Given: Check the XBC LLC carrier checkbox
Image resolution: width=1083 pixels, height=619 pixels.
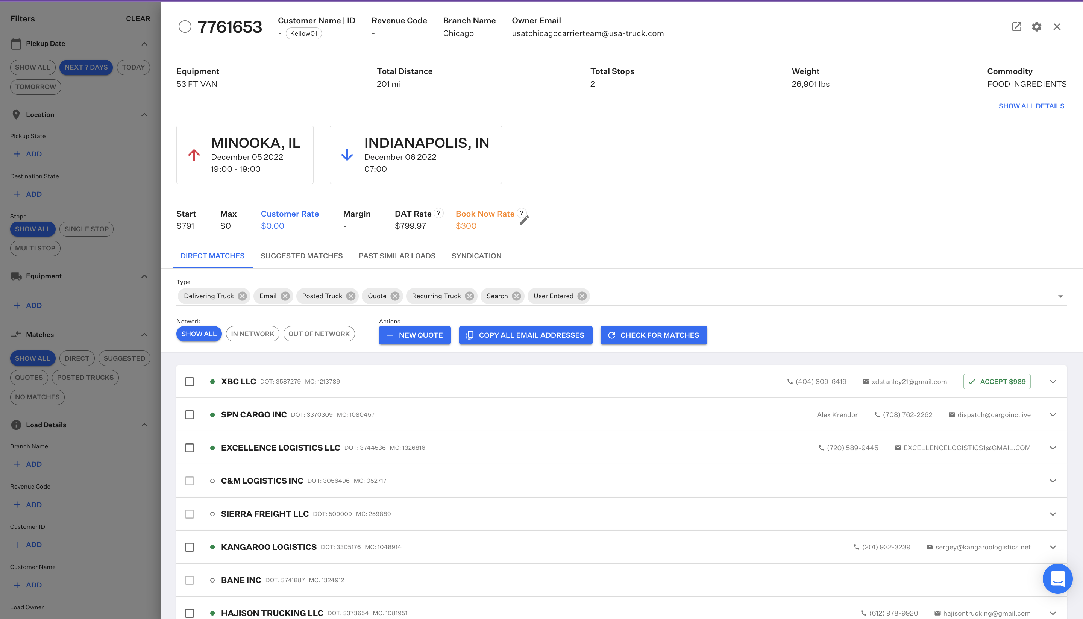Looking at the screenshot, I should point(190,381).
